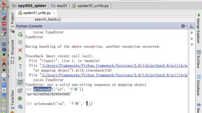Viewport: 202px width, 113px height.
Task: Click day01 breadcrumb folder
Action: pyautogui.click(x=59, y=6)
